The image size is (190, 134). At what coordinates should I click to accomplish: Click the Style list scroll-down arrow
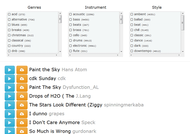[x=182, y=51]
